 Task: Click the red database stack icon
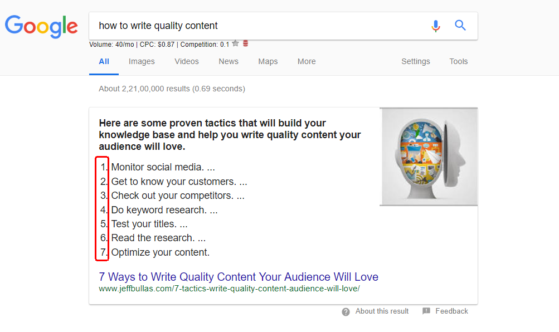pyautogui.click(x=245, y=43)
